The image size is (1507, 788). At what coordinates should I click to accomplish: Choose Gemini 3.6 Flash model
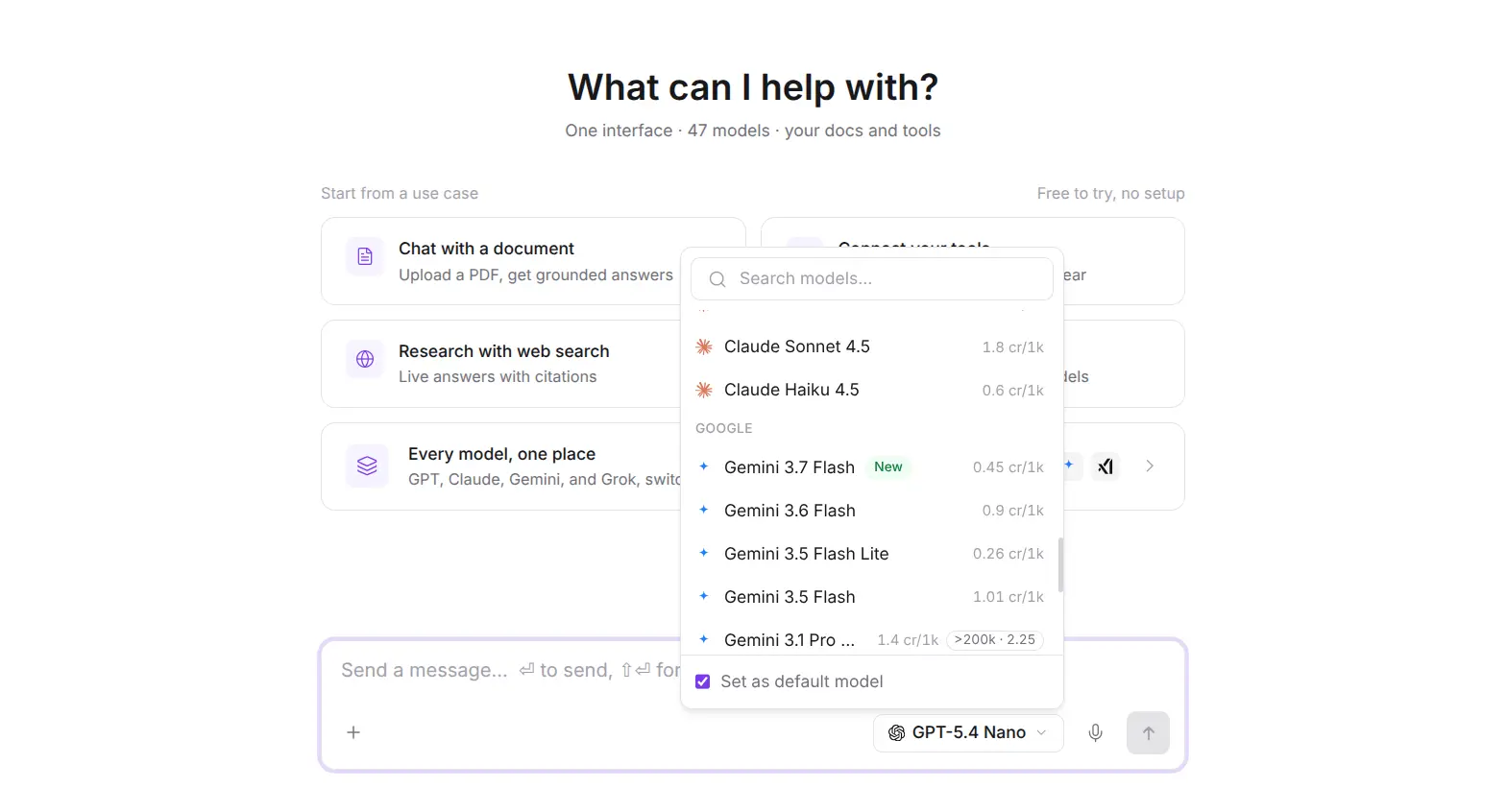point(872,510)
